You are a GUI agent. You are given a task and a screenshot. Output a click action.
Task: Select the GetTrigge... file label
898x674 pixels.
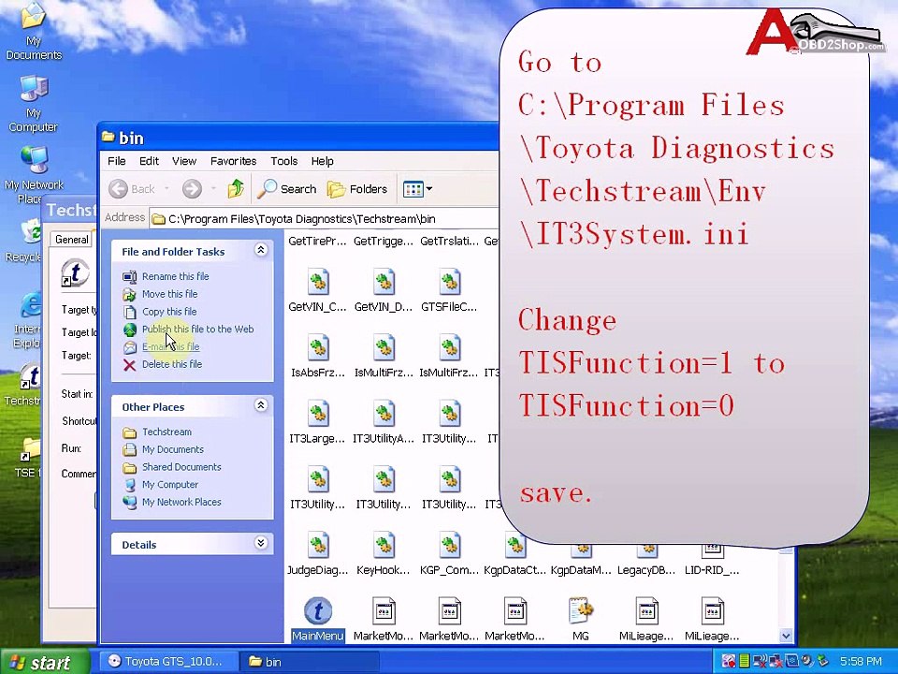(384, 242)
